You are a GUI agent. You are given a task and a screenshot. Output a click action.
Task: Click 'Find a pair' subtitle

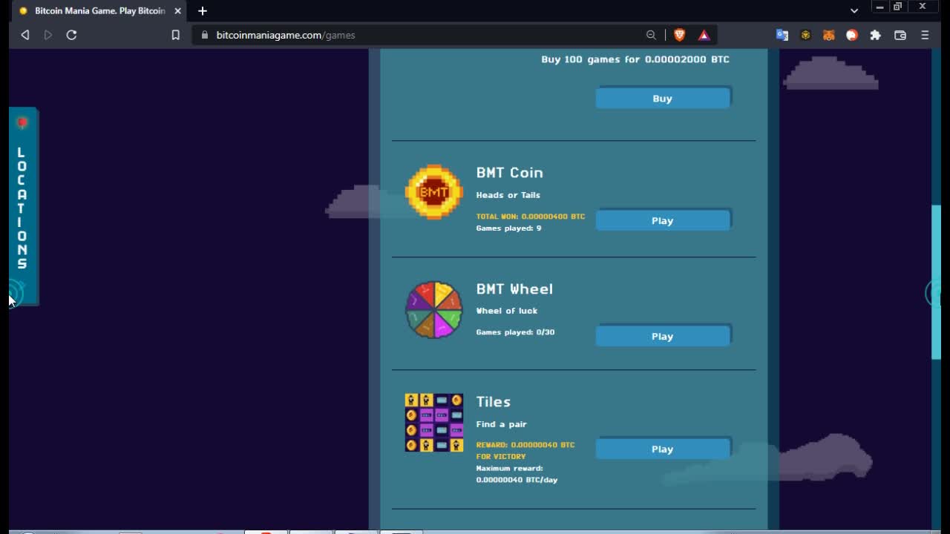(x=502, y=424)
